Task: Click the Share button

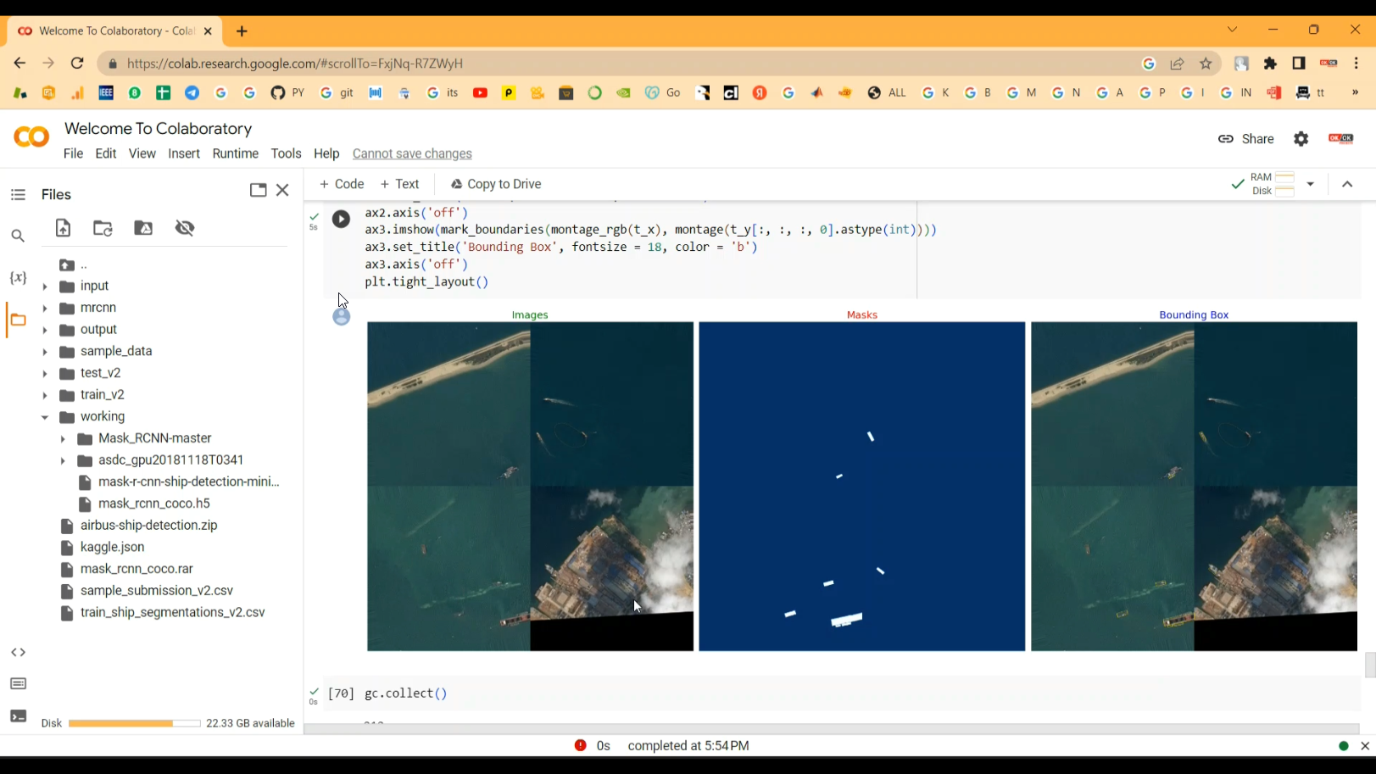Action: point(1246,139)
